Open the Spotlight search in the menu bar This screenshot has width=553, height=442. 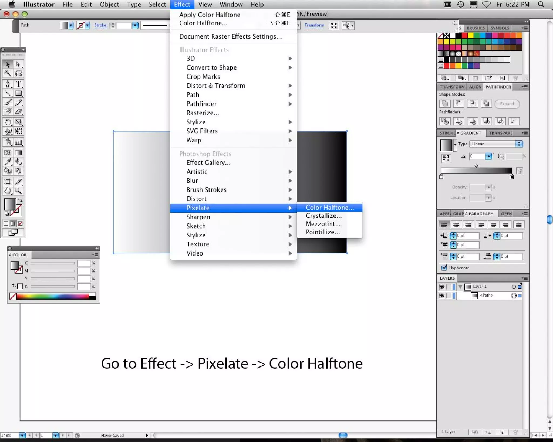click(541, 4)
